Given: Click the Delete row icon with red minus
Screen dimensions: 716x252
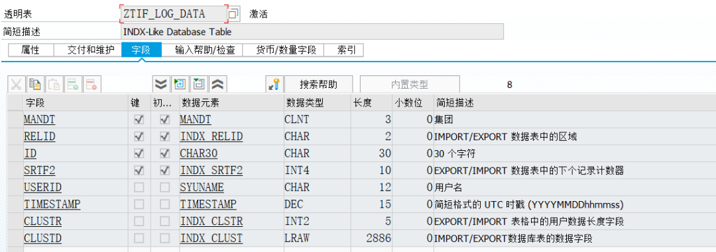Looking at the screenshot, I should point(91,84).
